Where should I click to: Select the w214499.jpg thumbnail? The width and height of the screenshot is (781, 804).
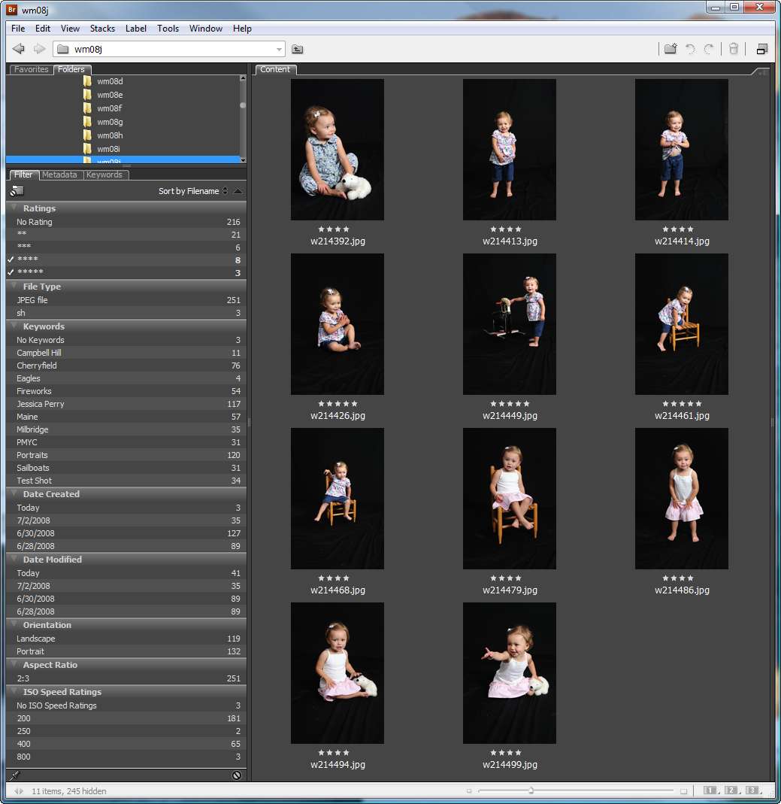pyautogui.click(x=510, y=672)
